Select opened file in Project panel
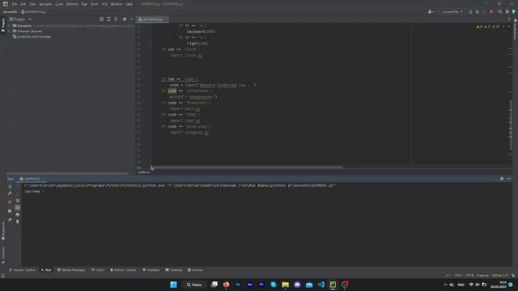This screenshot has height=291, width=518. pos(101,19)
